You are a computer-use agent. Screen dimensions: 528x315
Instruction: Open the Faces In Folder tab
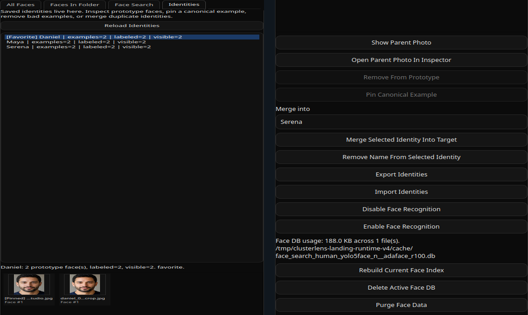[74, 5]
